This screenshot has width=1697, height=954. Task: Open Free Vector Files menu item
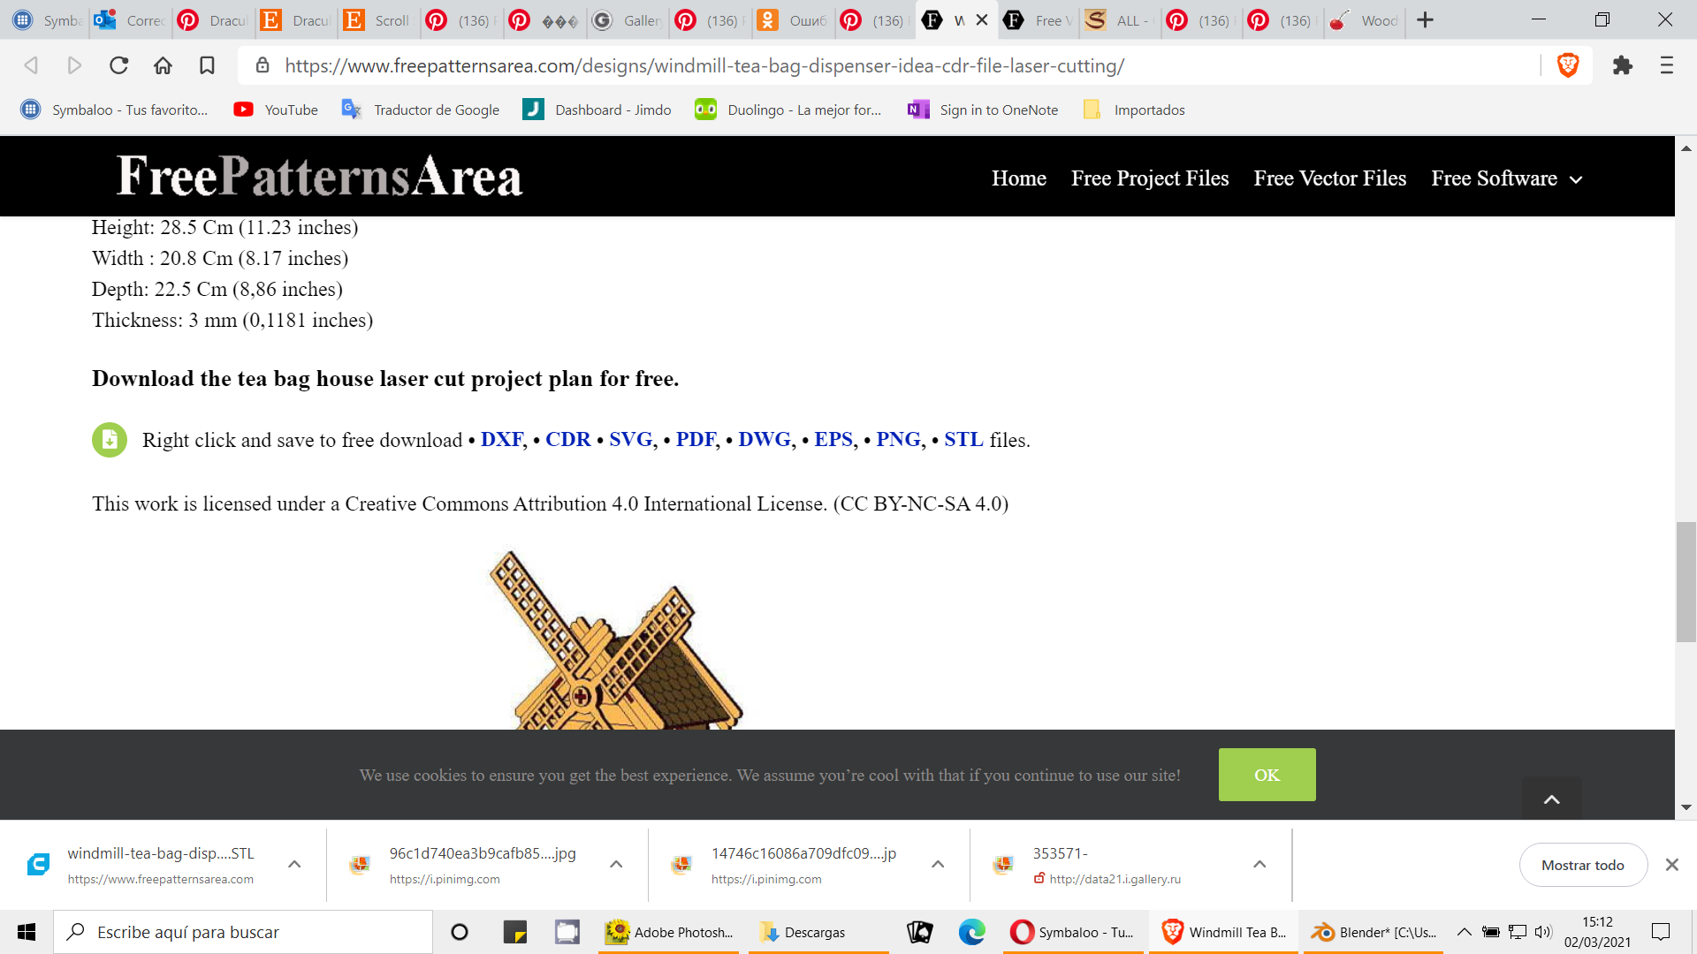(x=1329, y=178)
